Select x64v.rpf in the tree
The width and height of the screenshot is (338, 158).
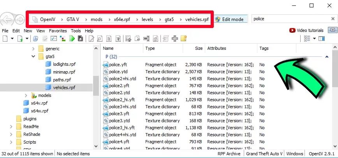39,103
